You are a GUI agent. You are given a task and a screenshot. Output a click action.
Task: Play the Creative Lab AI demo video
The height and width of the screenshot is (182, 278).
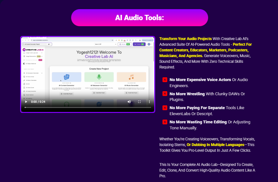pos(26,102)
